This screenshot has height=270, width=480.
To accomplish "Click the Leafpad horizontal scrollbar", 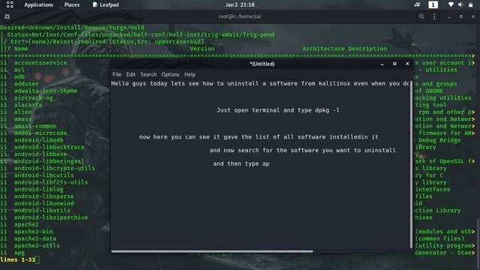I will pos(212,252).
